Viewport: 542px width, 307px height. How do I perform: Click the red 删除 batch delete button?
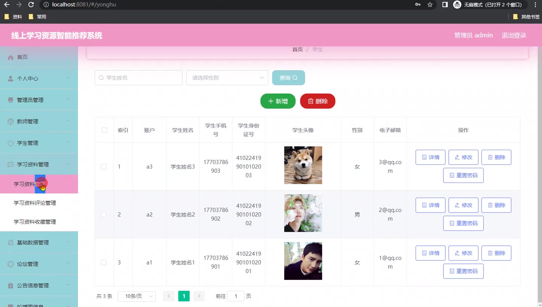tap(318, 101)
